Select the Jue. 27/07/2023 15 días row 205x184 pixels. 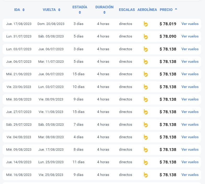78,112
